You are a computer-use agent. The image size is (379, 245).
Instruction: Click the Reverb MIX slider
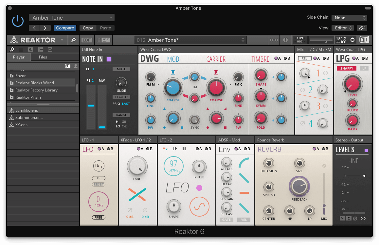click(324, 194)
